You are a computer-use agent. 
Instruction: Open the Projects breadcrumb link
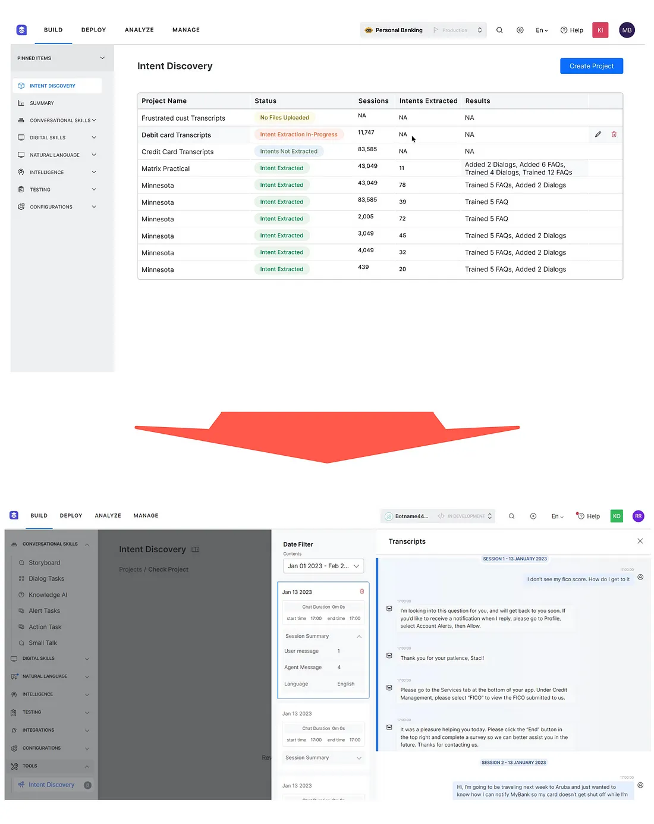pyautogui.click(x=130, y=569)
